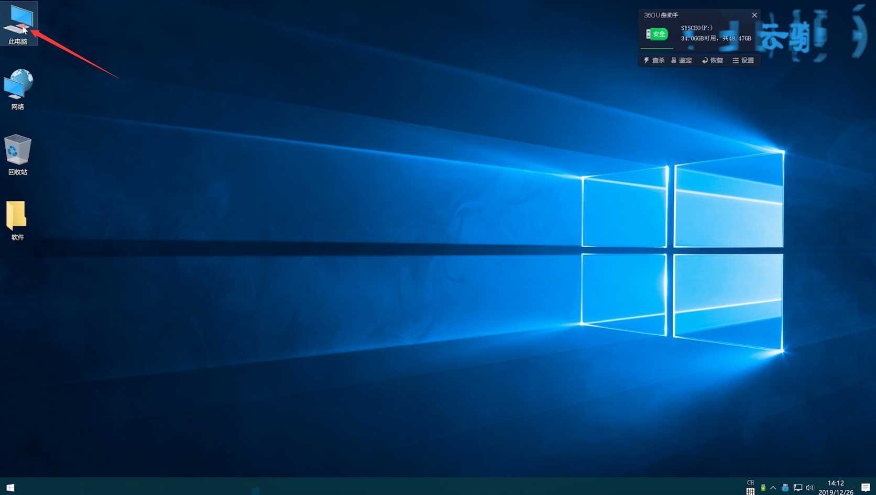876x495 pixels.
Task: Close the 360 U盘助手 popup
Action: (x=754, y=15)
